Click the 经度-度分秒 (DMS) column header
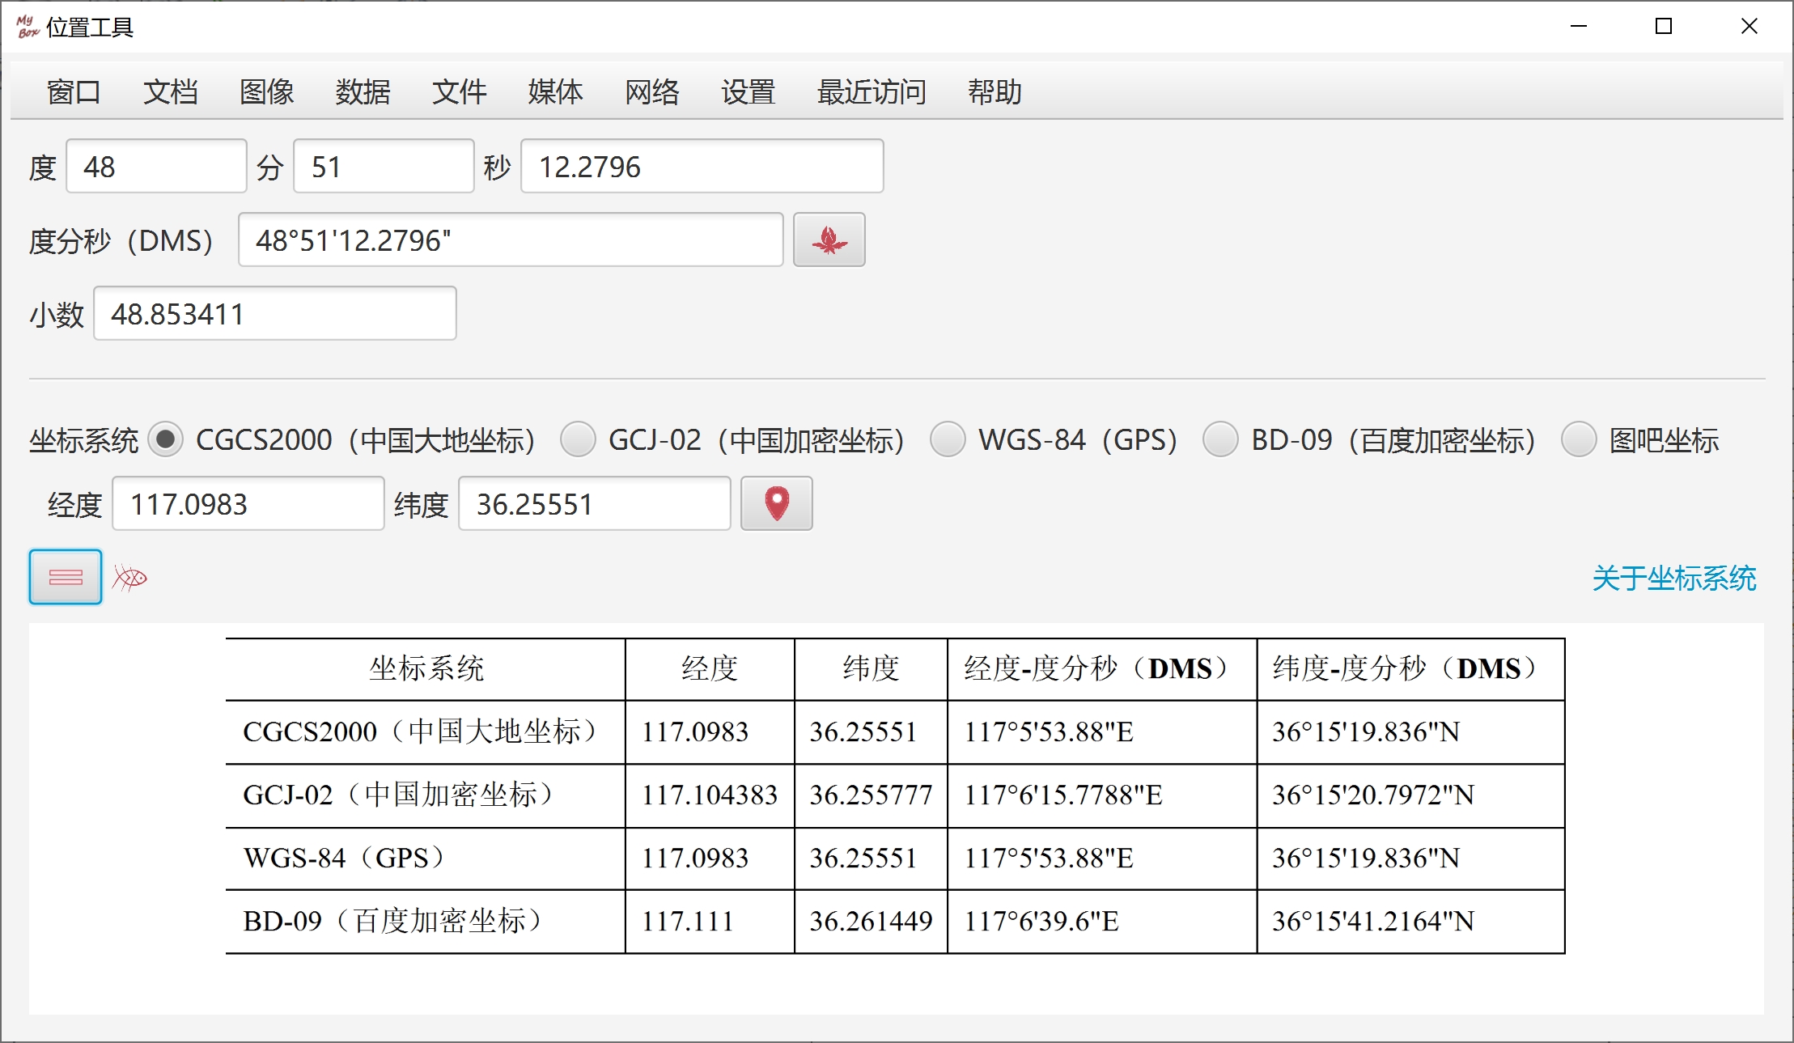Viewport: 1794px width, 1043px height. tap(1102, 668)
